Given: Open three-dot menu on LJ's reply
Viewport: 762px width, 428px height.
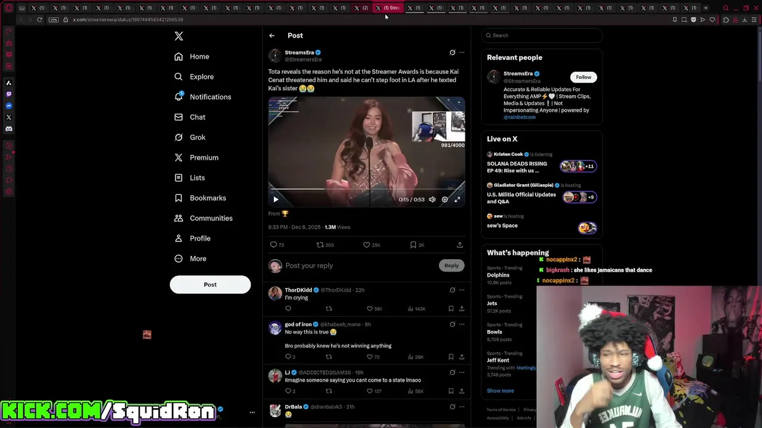Looking at the screenshot, I should (x=462, y=373).
